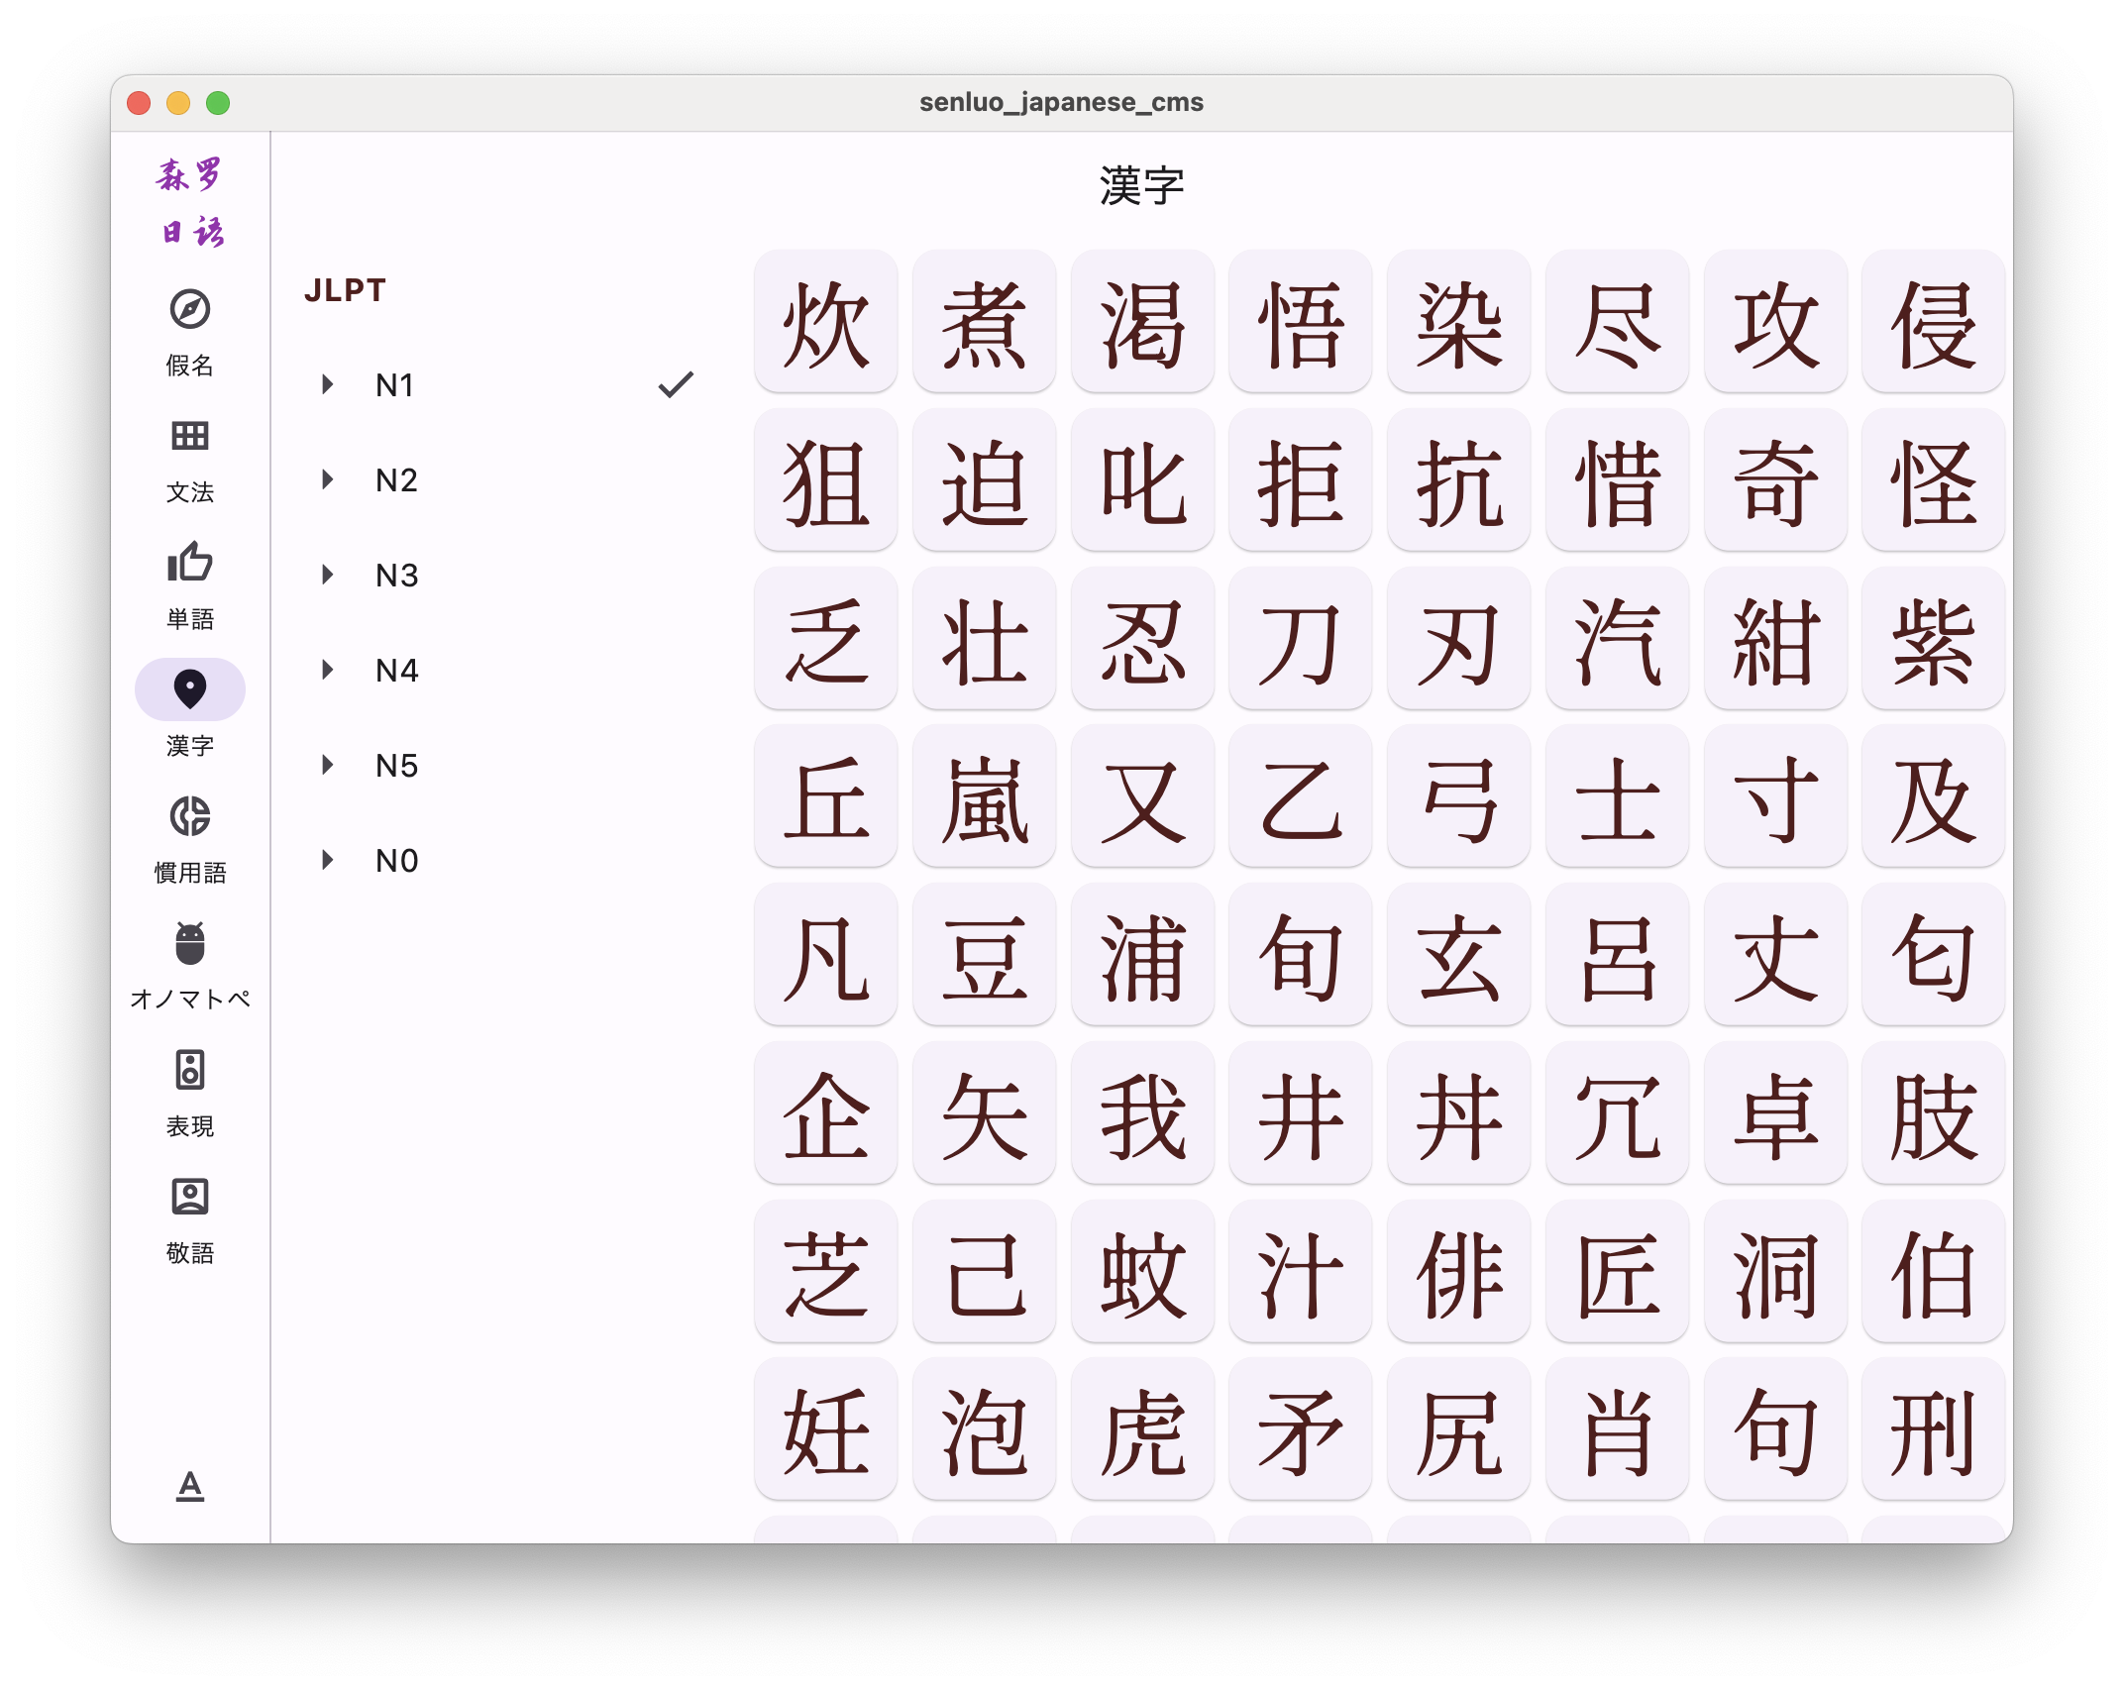Open the 假名 compass icon in the sidebar

[189, 310]
